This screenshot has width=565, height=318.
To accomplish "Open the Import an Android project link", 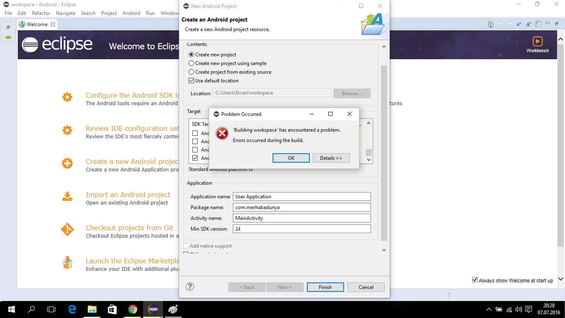I will 128,195.
